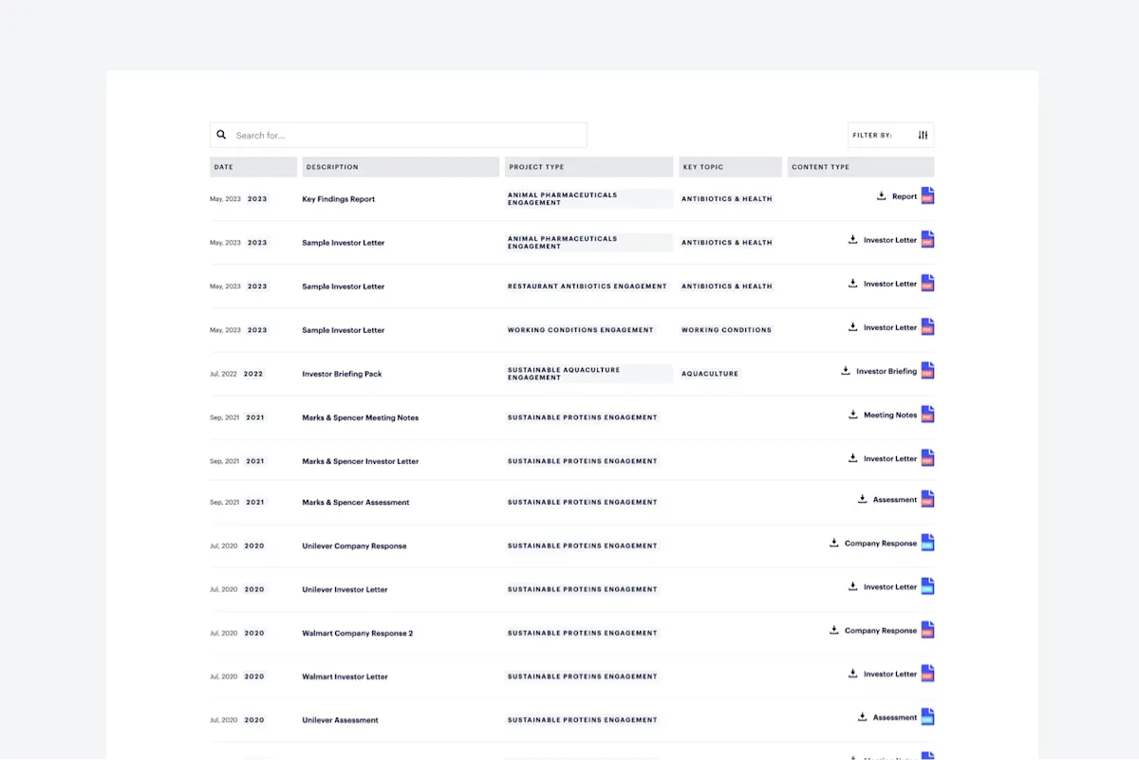1139x760 pixels.
Task: Click 2023 year tag in Key Findings Report row
Action: coord(257,199)
